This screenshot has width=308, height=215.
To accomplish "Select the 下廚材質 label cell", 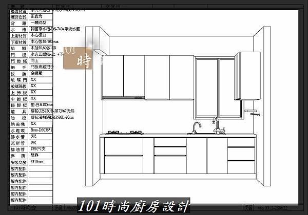I will coord(19,42).
